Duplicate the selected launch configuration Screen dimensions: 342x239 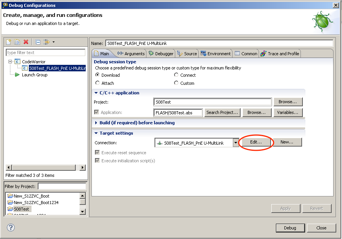coord(17,42)
